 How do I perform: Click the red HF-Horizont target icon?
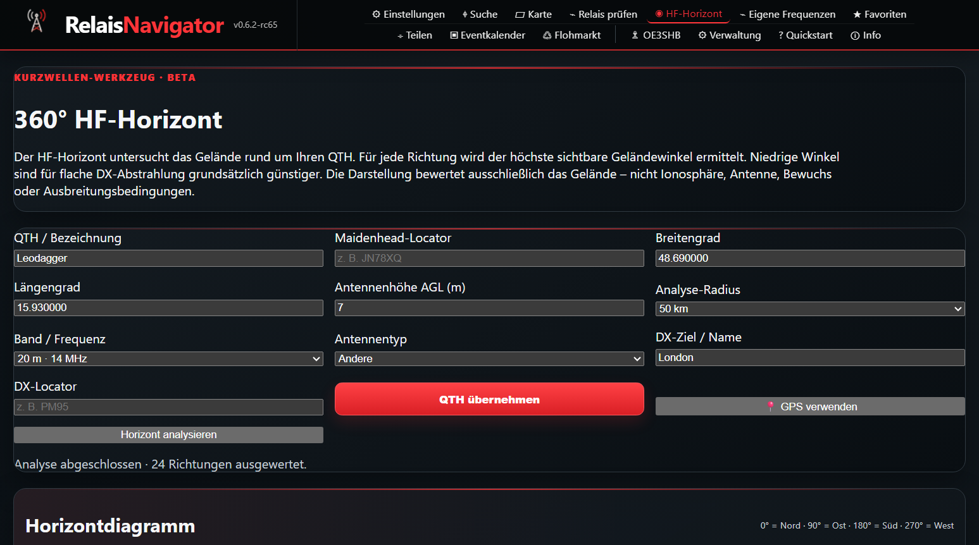coord(659,14)
